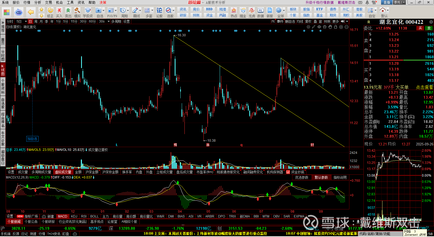Open the dropdown beside 委托 in the title bar
The height and width of the screenshot is (237, 434).
404,2
